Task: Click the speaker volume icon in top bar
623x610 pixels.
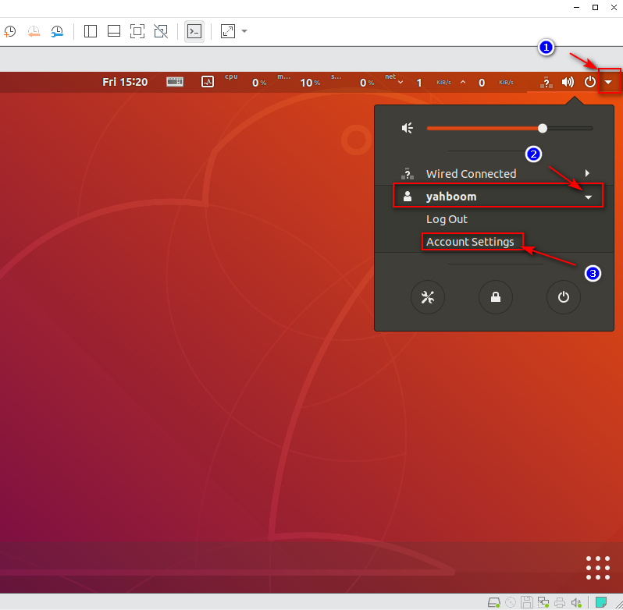Action: (568, 82)
